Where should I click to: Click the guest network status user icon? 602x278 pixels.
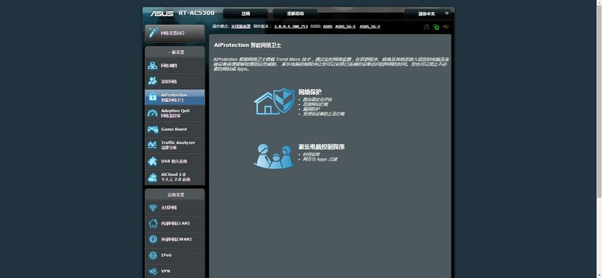[x=426, y=26]
